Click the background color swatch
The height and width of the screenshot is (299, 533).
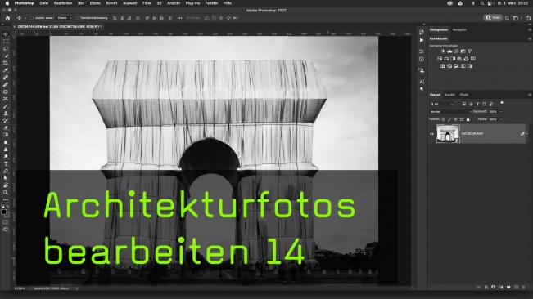tap(7, 215)
